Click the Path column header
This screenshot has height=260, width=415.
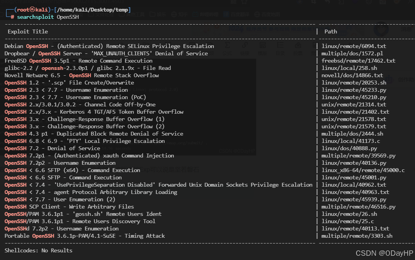[330, 31]
